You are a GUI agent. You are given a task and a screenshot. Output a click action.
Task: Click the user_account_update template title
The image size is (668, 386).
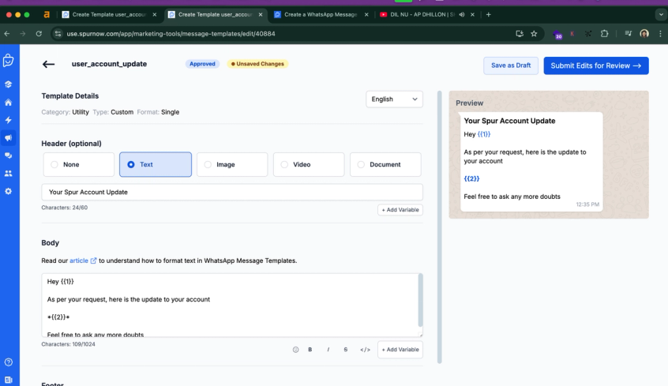110,64
